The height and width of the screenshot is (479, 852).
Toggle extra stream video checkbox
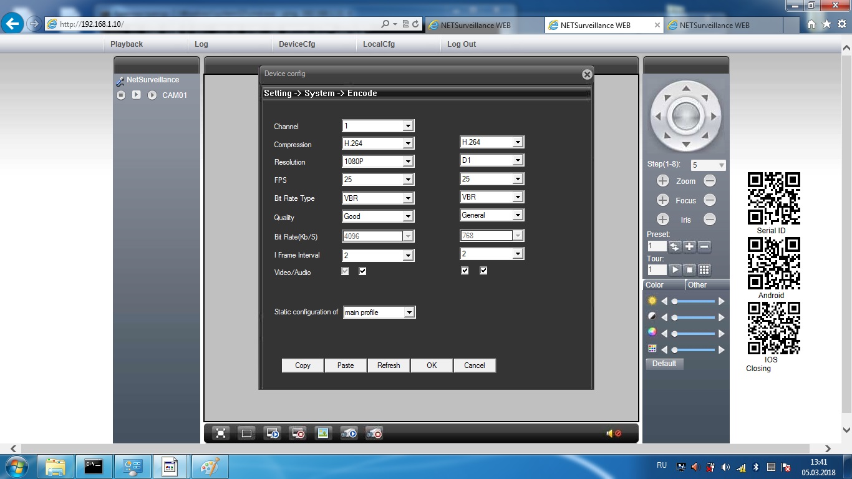coord(465,271)
